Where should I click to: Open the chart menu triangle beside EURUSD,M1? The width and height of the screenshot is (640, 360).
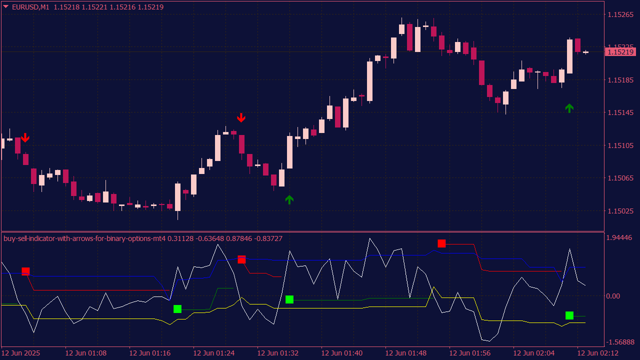tap(6, 7)
